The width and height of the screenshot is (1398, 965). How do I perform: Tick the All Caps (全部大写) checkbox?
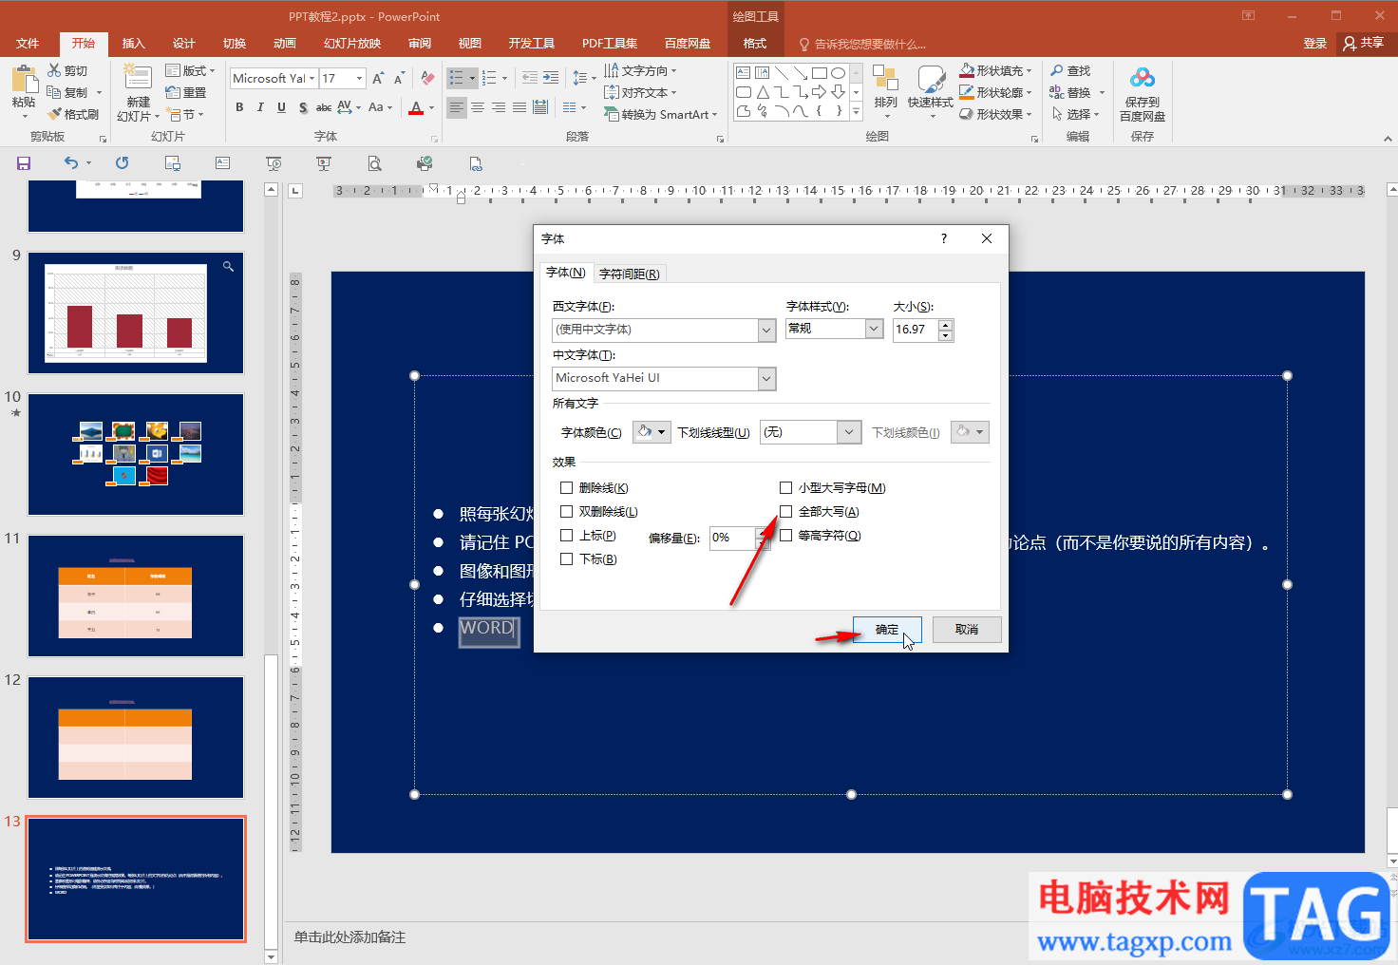pos(785,511)
